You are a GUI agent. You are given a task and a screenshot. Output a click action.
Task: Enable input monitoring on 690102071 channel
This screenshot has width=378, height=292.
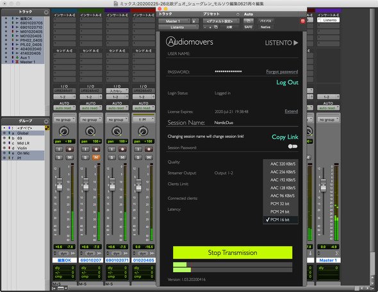pyautogui.click(x=112, y=150)
